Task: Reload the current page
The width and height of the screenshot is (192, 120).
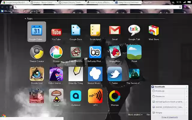Action: coord(11,7)
